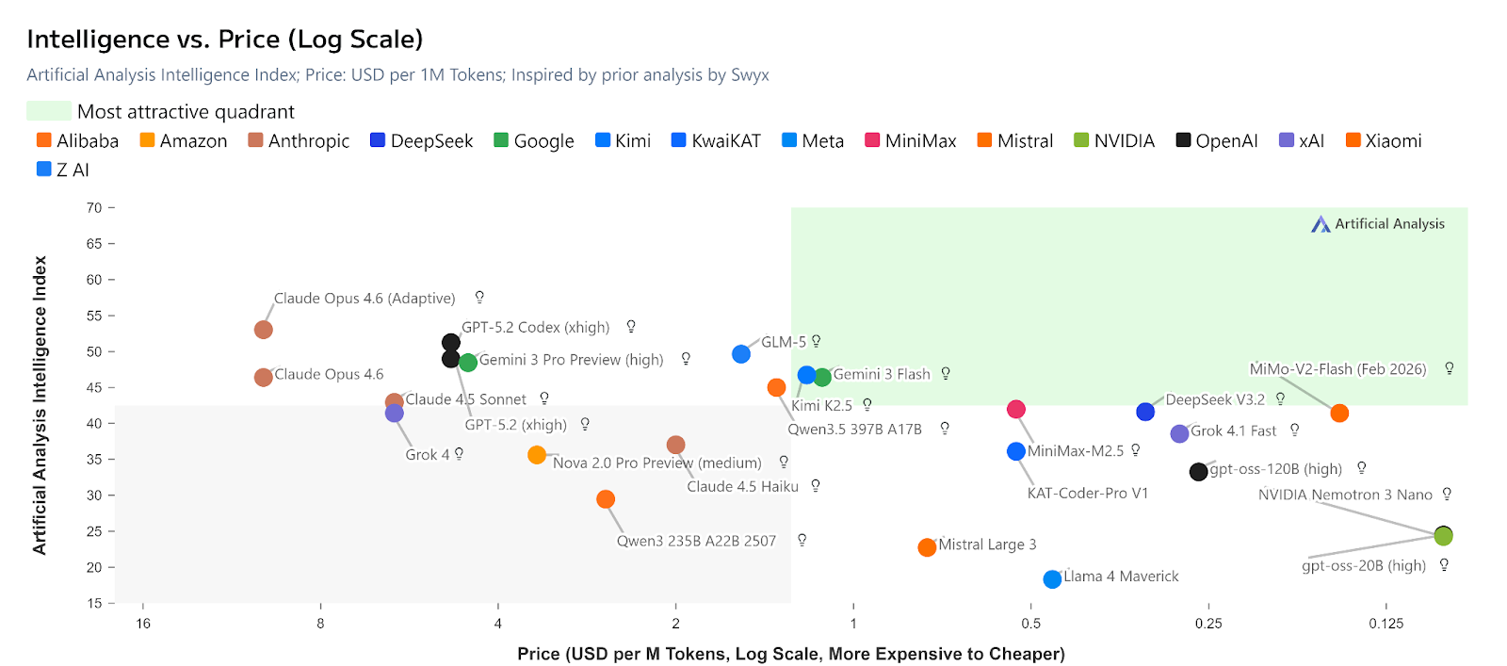
Task: Click lightbulb icon next to Grok 4.1 Fast
Action: pos(1295,430)
